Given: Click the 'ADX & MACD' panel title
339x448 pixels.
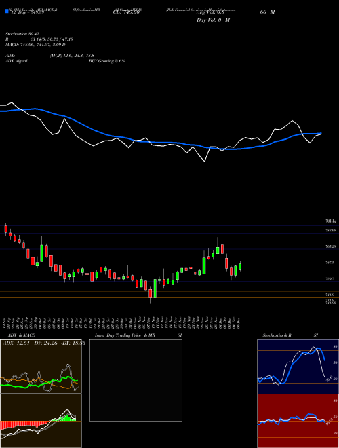Looking at the screenshot, I should tap(20, 335).
